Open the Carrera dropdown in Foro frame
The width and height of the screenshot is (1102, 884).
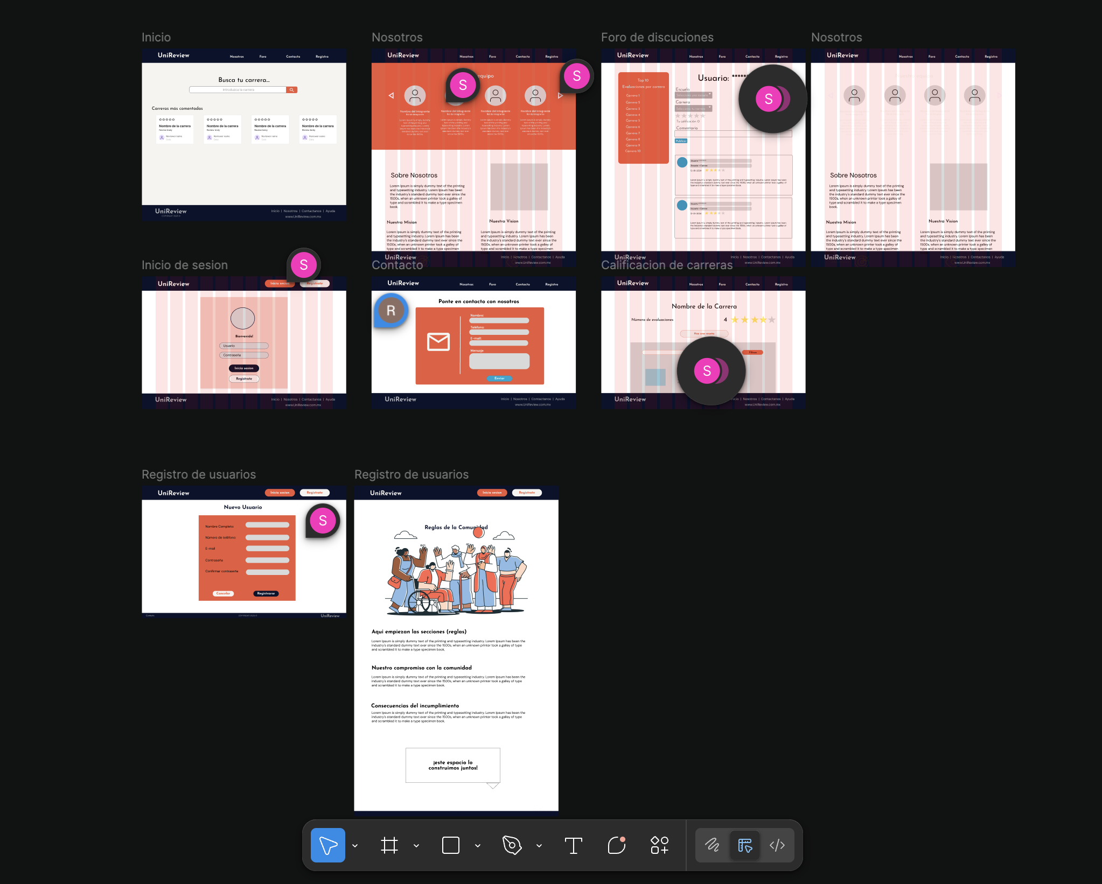click(694, 108)
